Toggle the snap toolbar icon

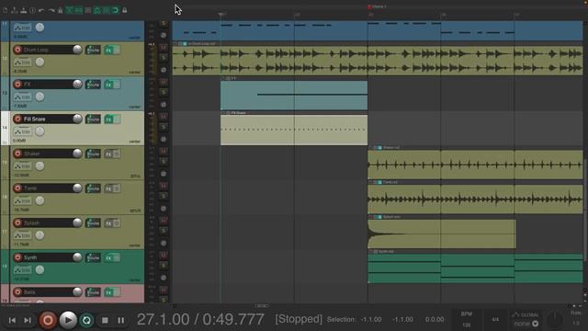pos(116,10)
